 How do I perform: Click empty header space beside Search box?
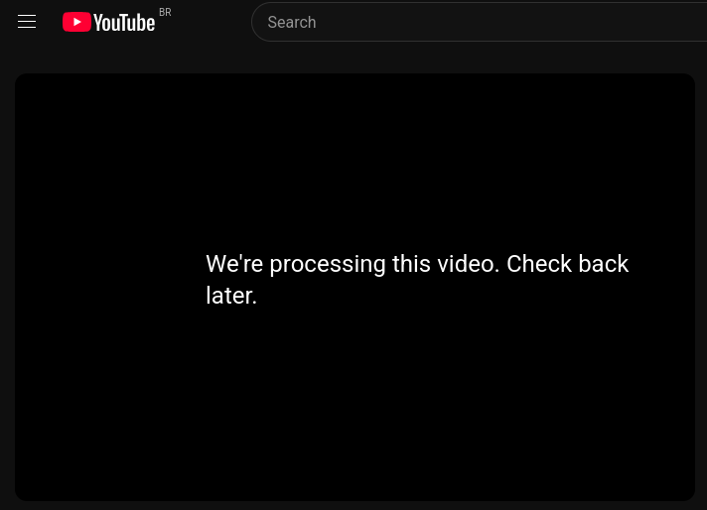tap(210, 22)
